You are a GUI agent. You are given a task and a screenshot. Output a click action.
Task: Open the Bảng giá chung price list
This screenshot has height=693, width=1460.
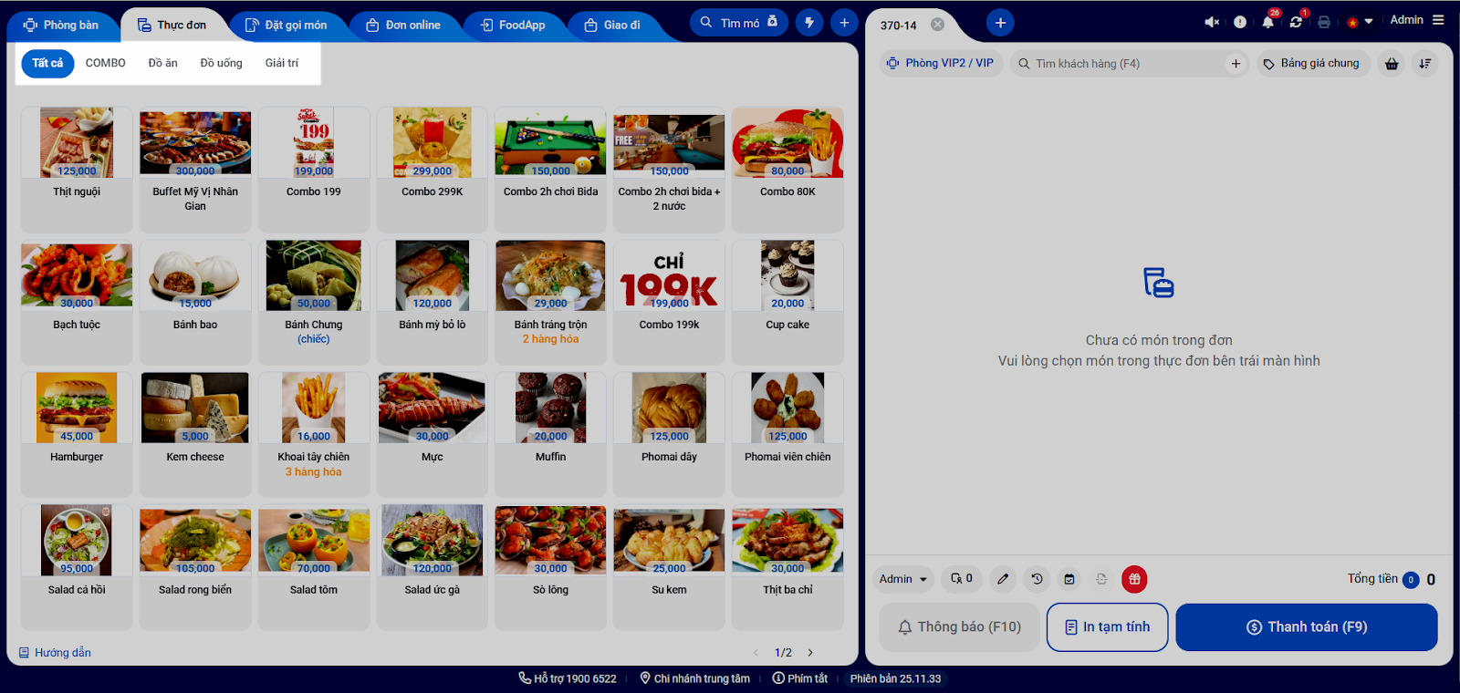1312,64
